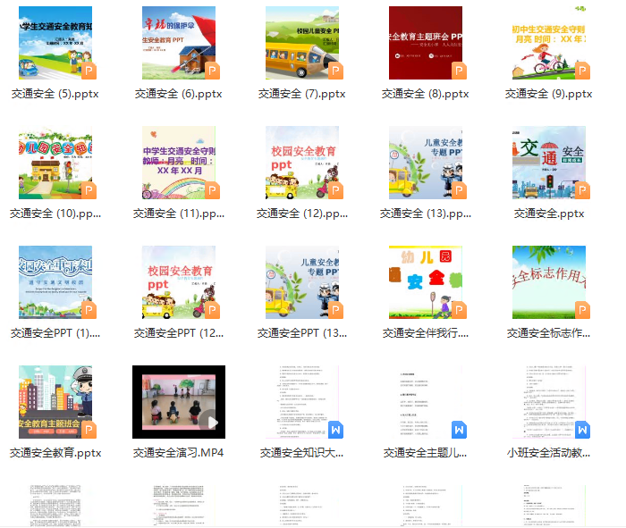
Task: Open the 交通安全知识大 Word document icon
Action: [302, 402]
